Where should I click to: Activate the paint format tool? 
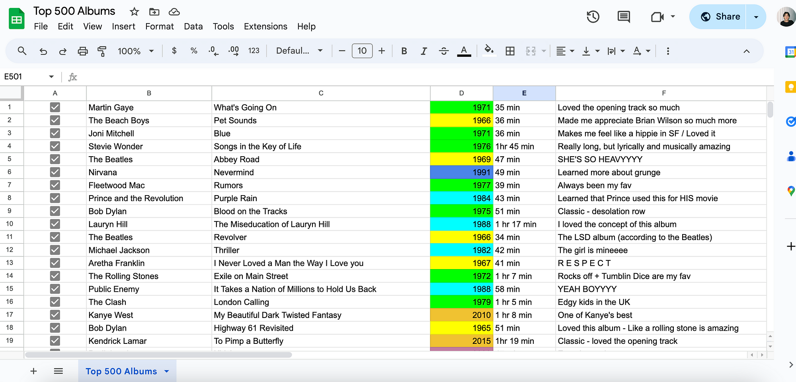[102, 51]
